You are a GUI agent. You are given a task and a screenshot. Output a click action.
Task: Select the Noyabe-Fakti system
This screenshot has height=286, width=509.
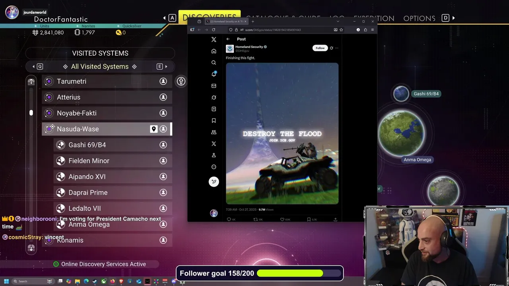point(107,113)
